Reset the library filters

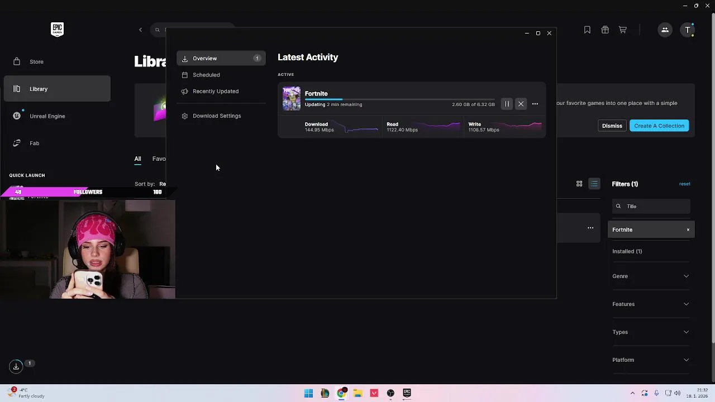[x=684, y=184]
